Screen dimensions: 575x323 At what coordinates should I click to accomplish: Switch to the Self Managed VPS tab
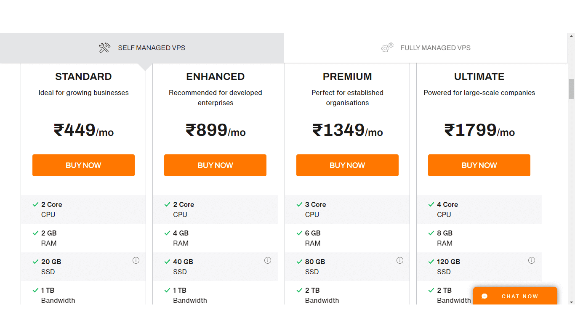click(x=142, y=48)
